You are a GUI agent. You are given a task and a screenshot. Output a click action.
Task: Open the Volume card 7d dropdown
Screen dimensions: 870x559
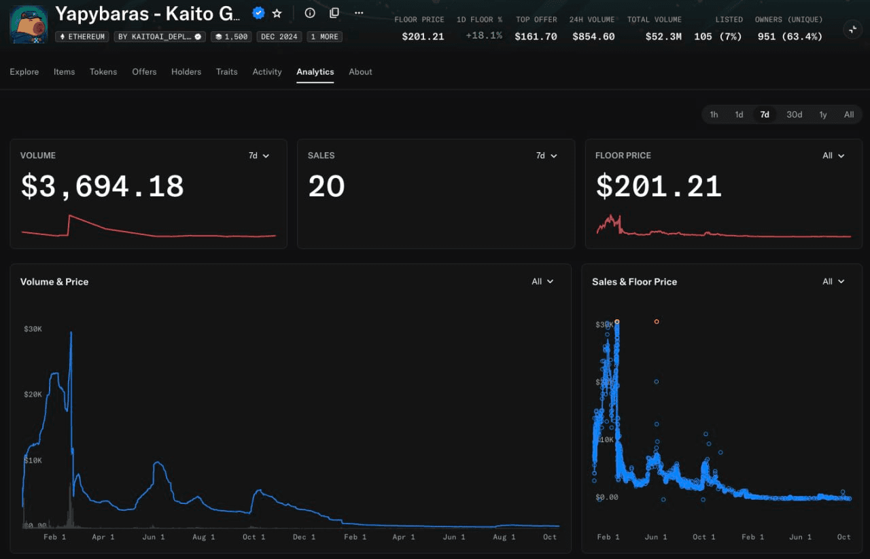259,156
